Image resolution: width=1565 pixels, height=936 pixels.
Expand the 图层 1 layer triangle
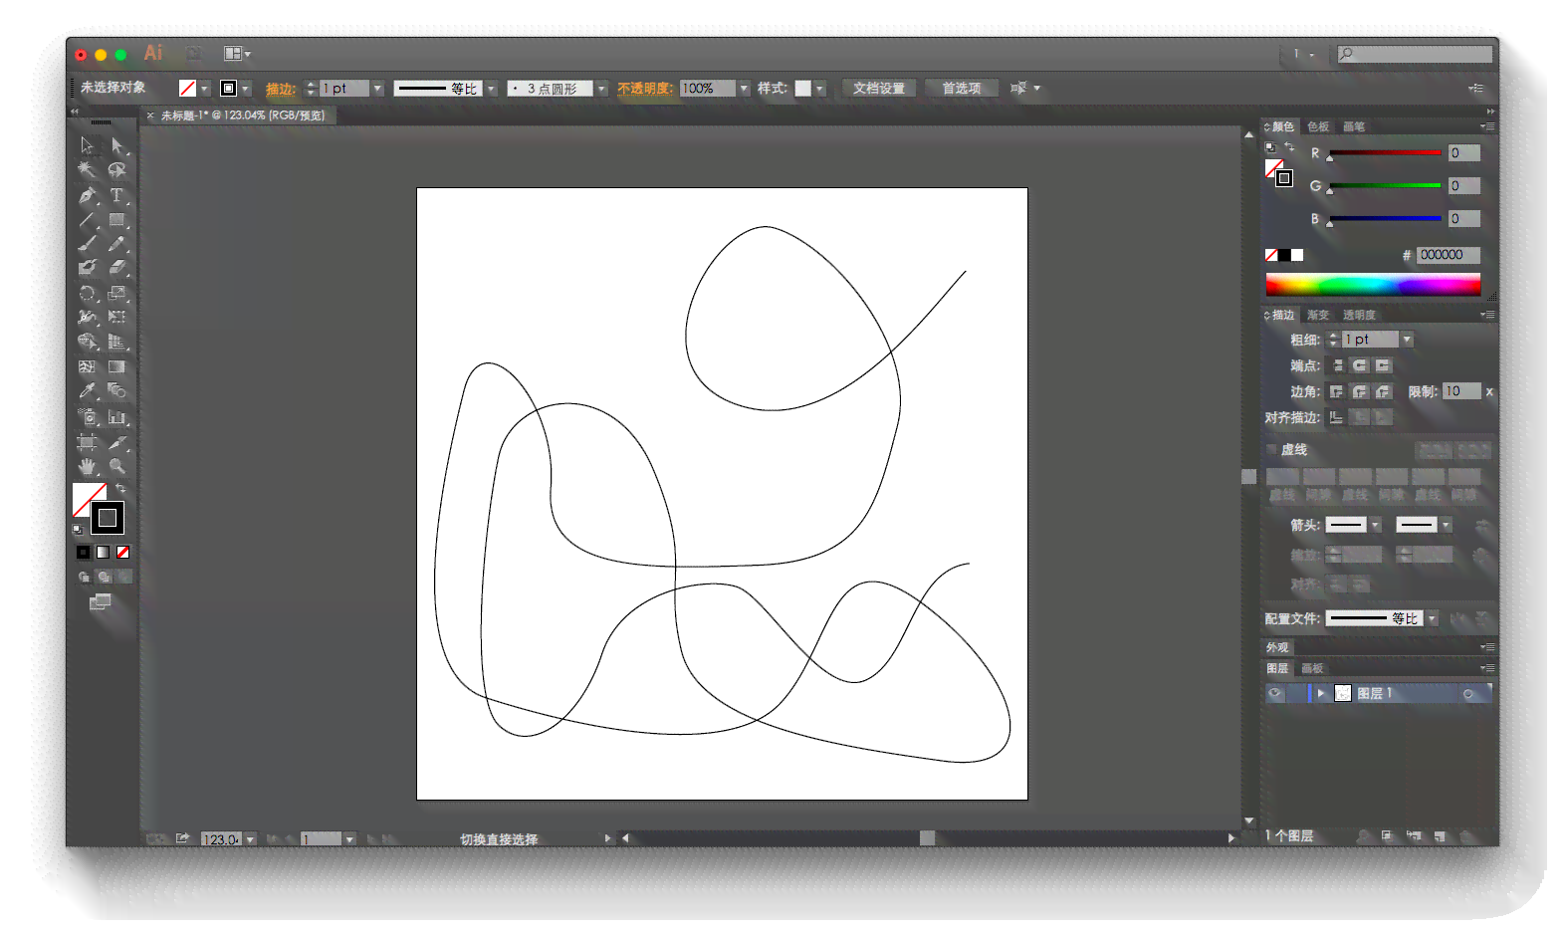[x=1321, y=693]
